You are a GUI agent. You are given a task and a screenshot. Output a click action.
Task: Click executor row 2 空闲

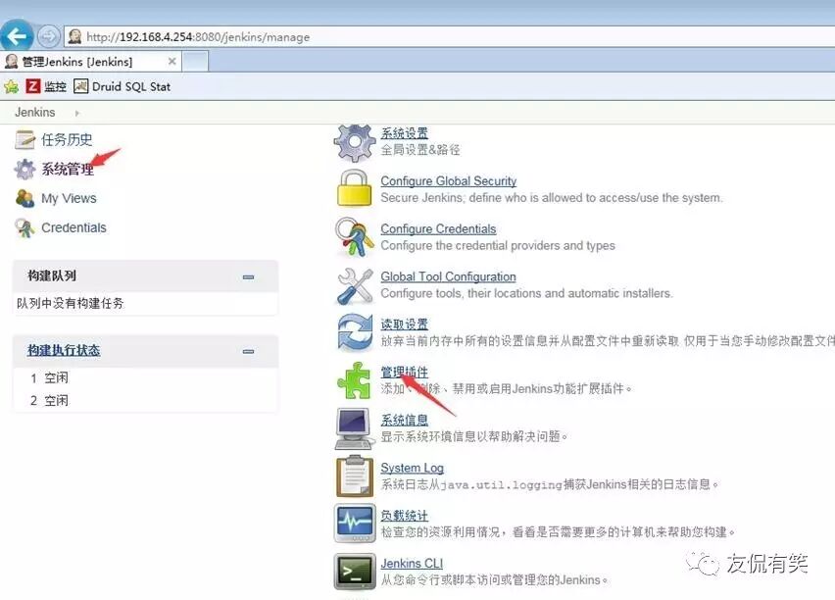point(145,400)
